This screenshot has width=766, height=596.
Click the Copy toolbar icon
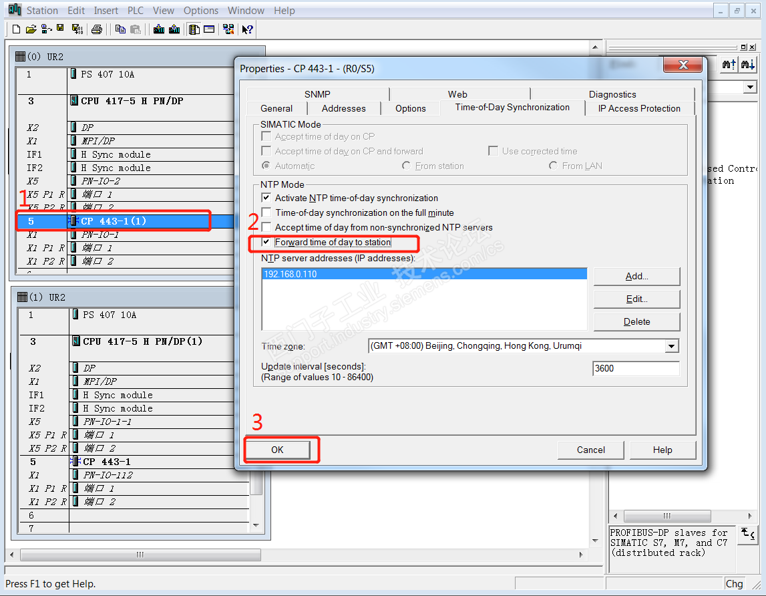pyautogui.click(x=120, y=29)
